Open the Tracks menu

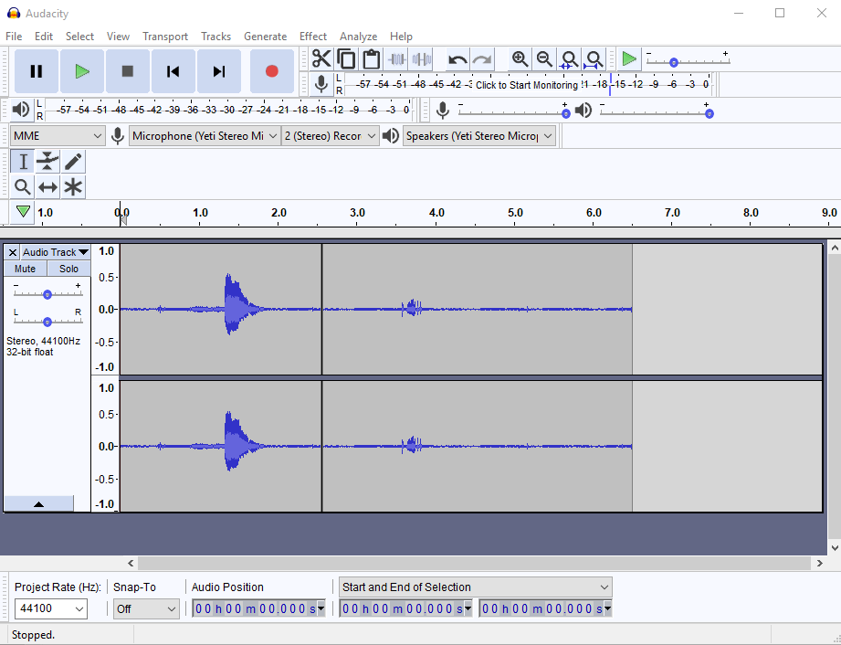[x=216, y=36]
